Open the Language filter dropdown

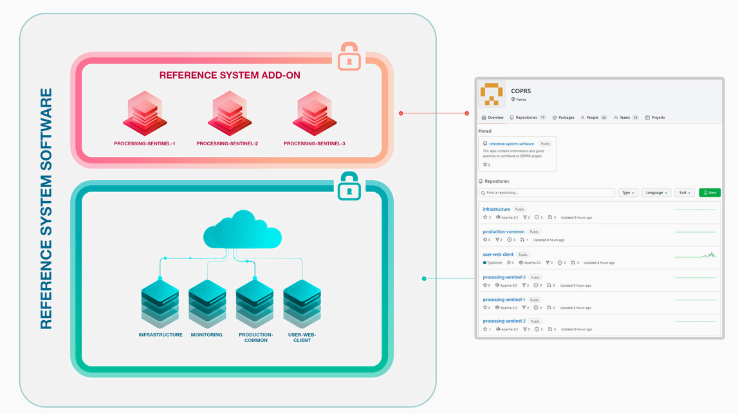click(x=656, y=193)
